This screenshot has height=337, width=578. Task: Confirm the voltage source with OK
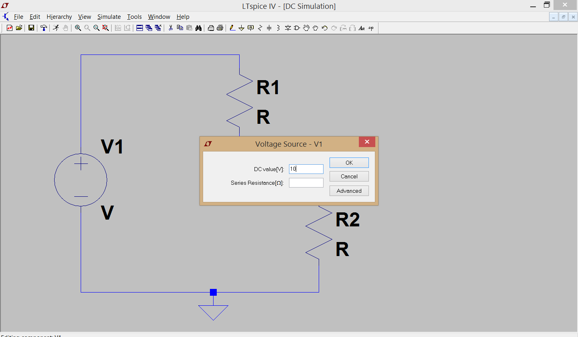[349, 163]
